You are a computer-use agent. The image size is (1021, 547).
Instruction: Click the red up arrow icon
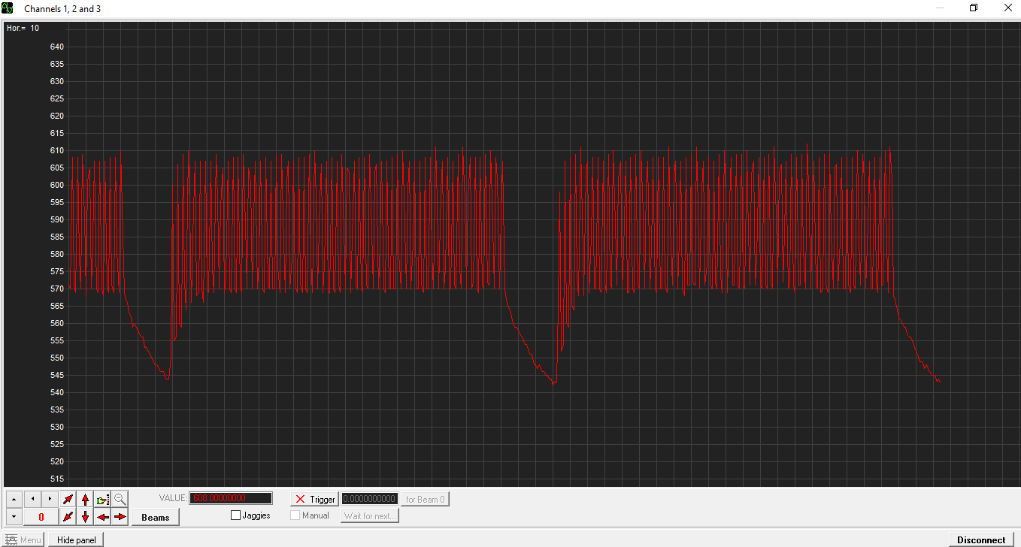point(86,499)
